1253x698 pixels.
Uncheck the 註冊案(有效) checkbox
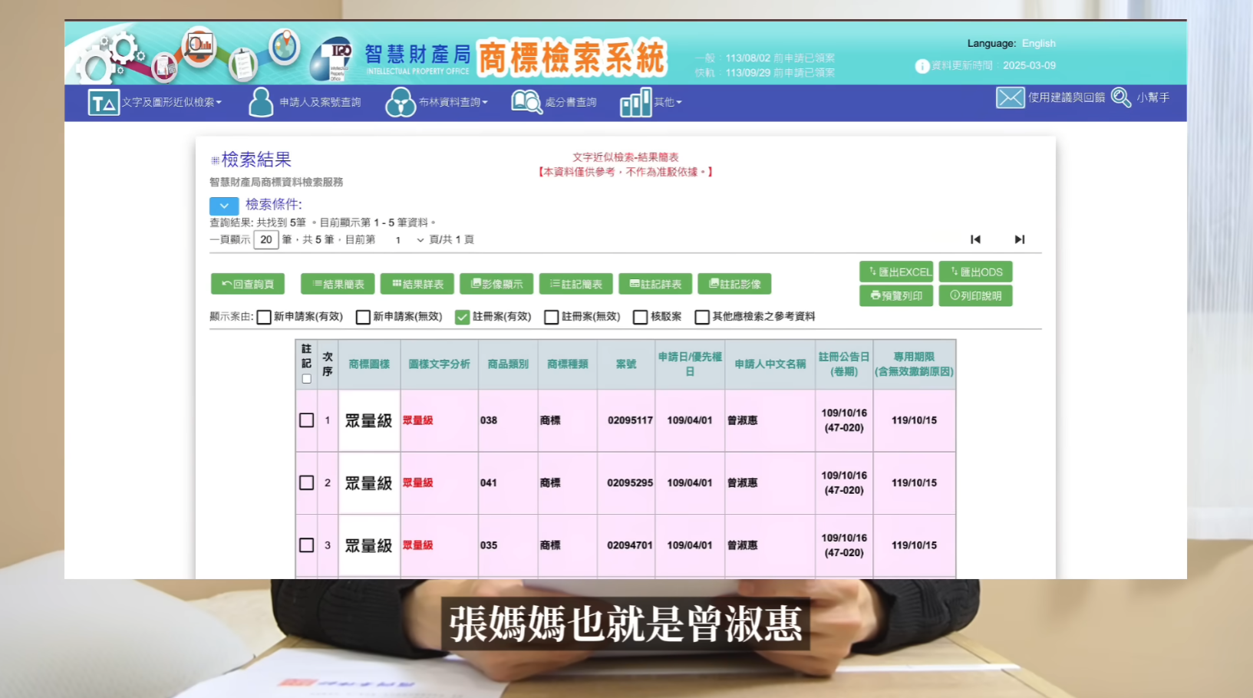[x=462, y=317]
